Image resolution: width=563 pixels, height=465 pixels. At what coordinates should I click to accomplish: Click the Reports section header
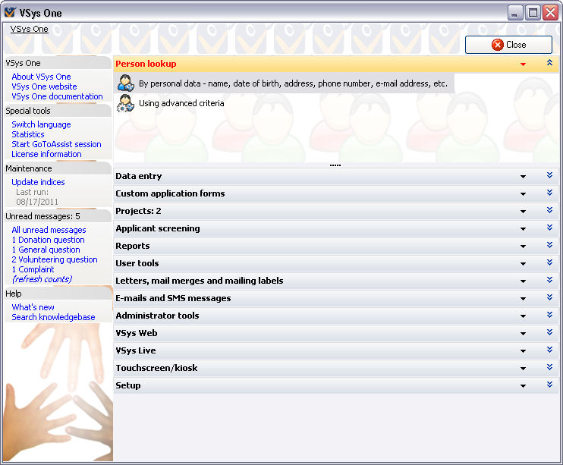click(335, 246)
